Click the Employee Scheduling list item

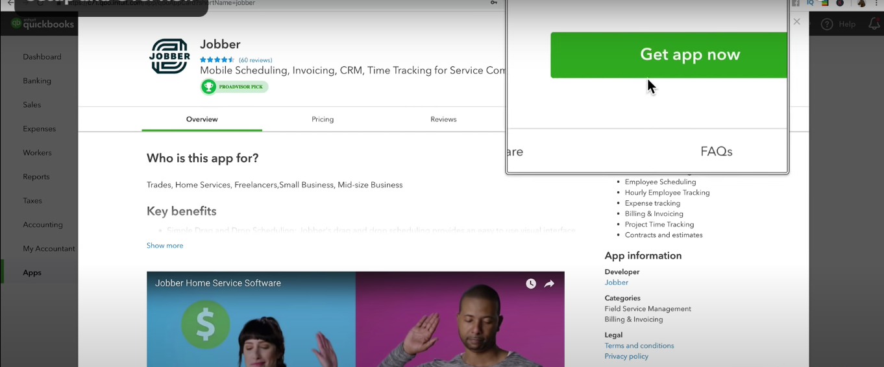660,182
